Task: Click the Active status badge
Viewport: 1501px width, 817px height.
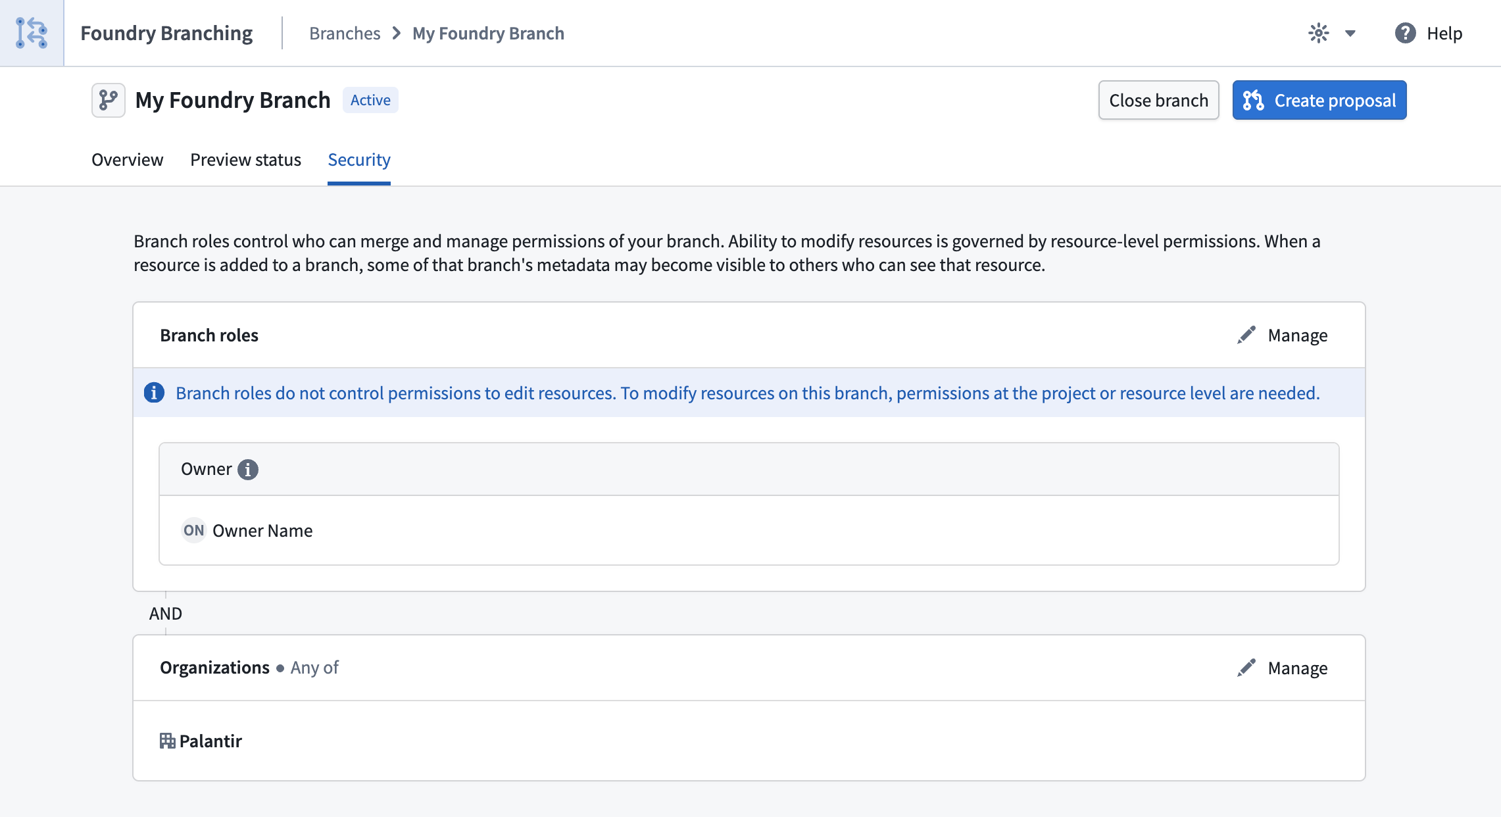Action: coord(370,100)
